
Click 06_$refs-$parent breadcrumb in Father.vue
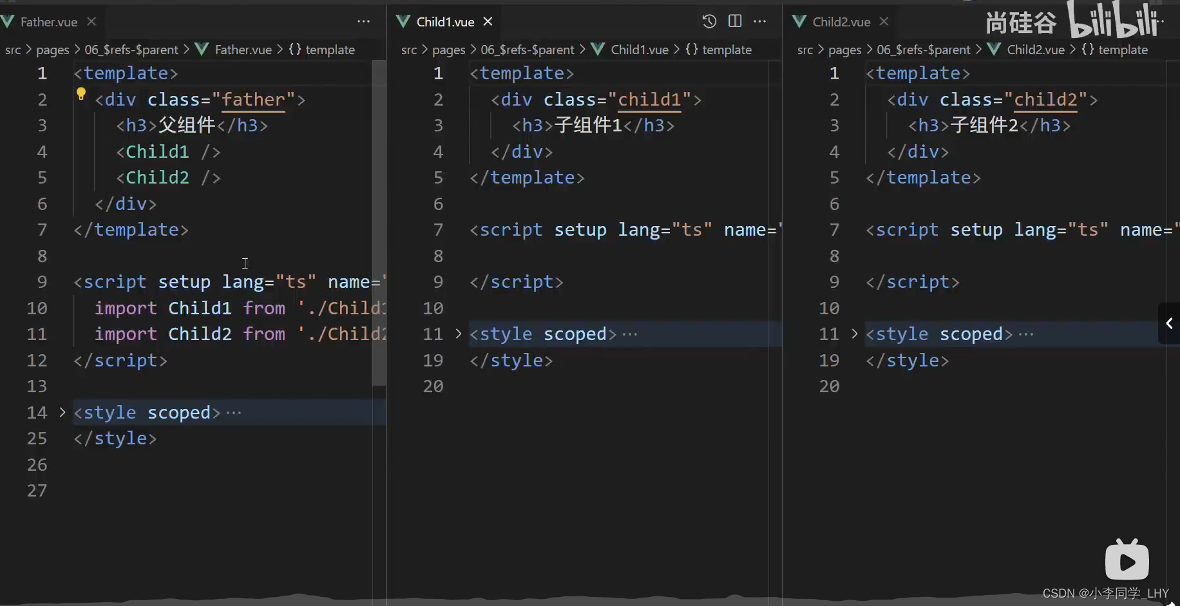(x=131, y=50)
